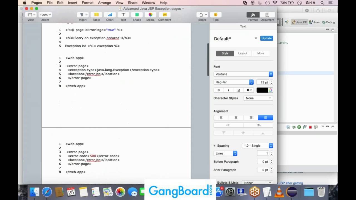
Task: Open the Verdana font family dropdown
Action: click(243, 74)
